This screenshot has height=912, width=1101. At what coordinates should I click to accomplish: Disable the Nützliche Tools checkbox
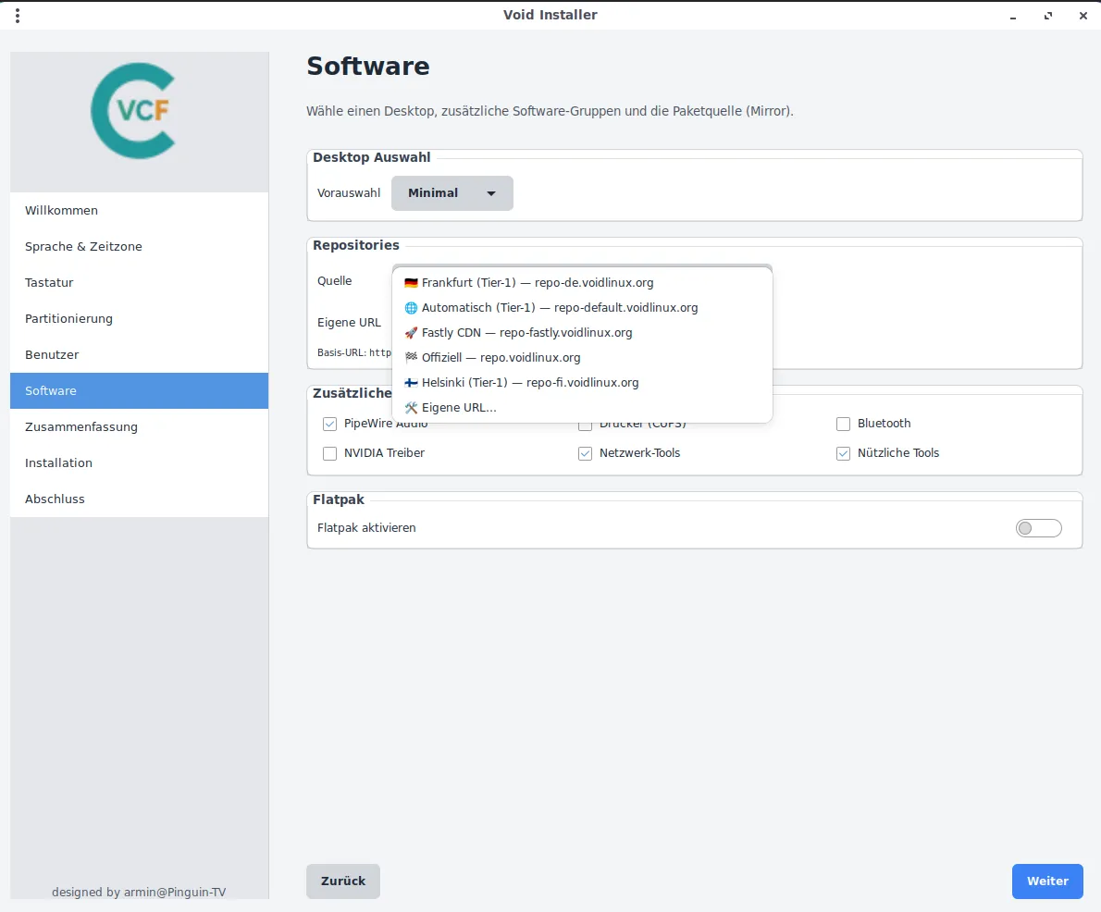point(843,453)
